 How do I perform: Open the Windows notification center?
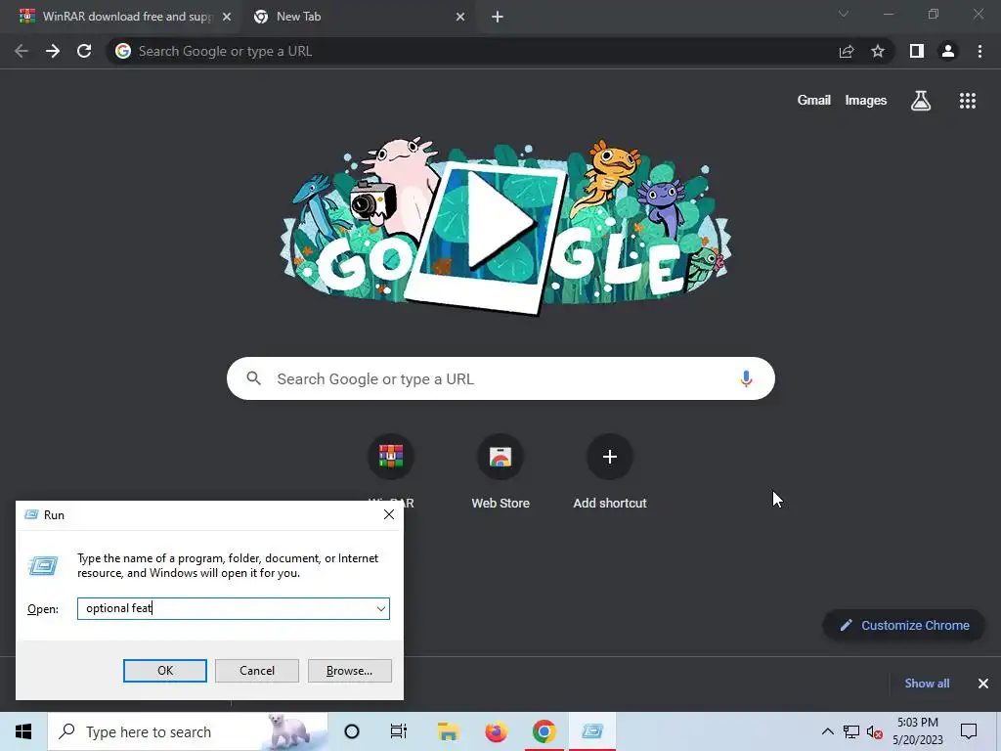969,731
